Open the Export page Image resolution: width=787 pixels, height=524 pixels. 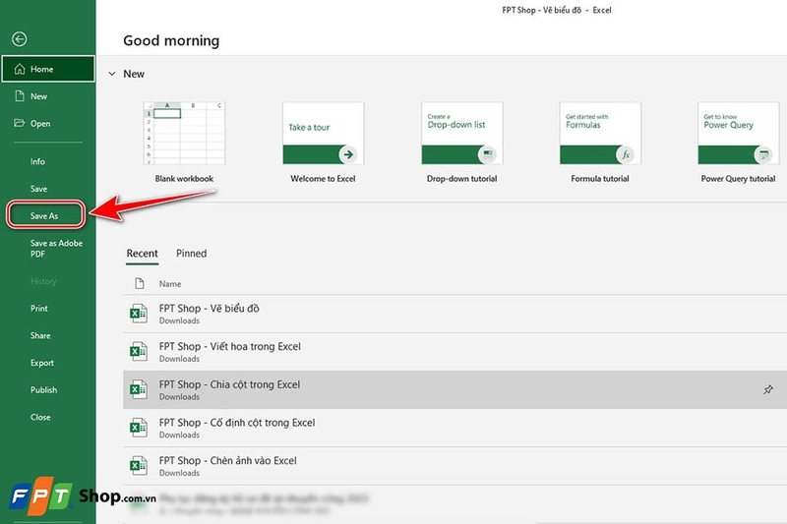click(x=41, y=363)
